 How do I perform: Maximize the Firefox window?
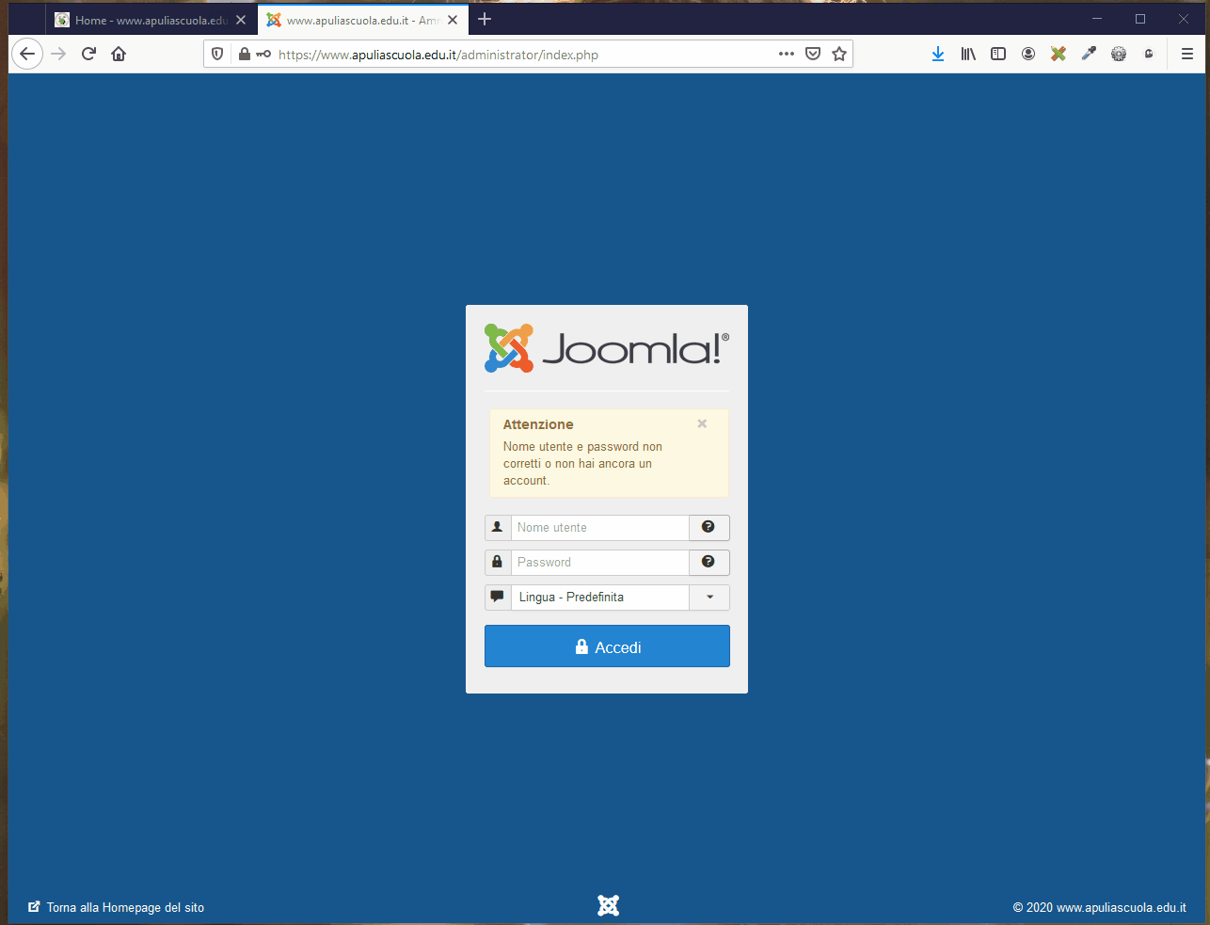[x=1140, y=19]
